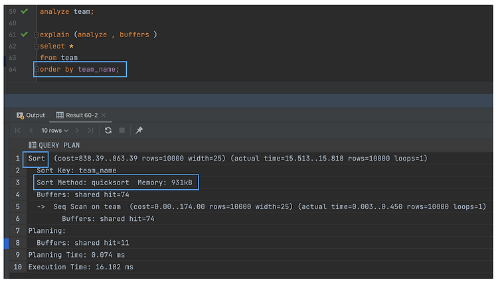Image resolution: width=498 pixels, height=284 pixels.
Task: Click the QUERY PLAN column table icon
Action: coord(33,145)
